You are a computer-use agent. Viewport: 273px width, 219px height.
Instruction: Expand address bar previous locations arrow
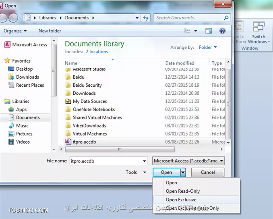137,18
